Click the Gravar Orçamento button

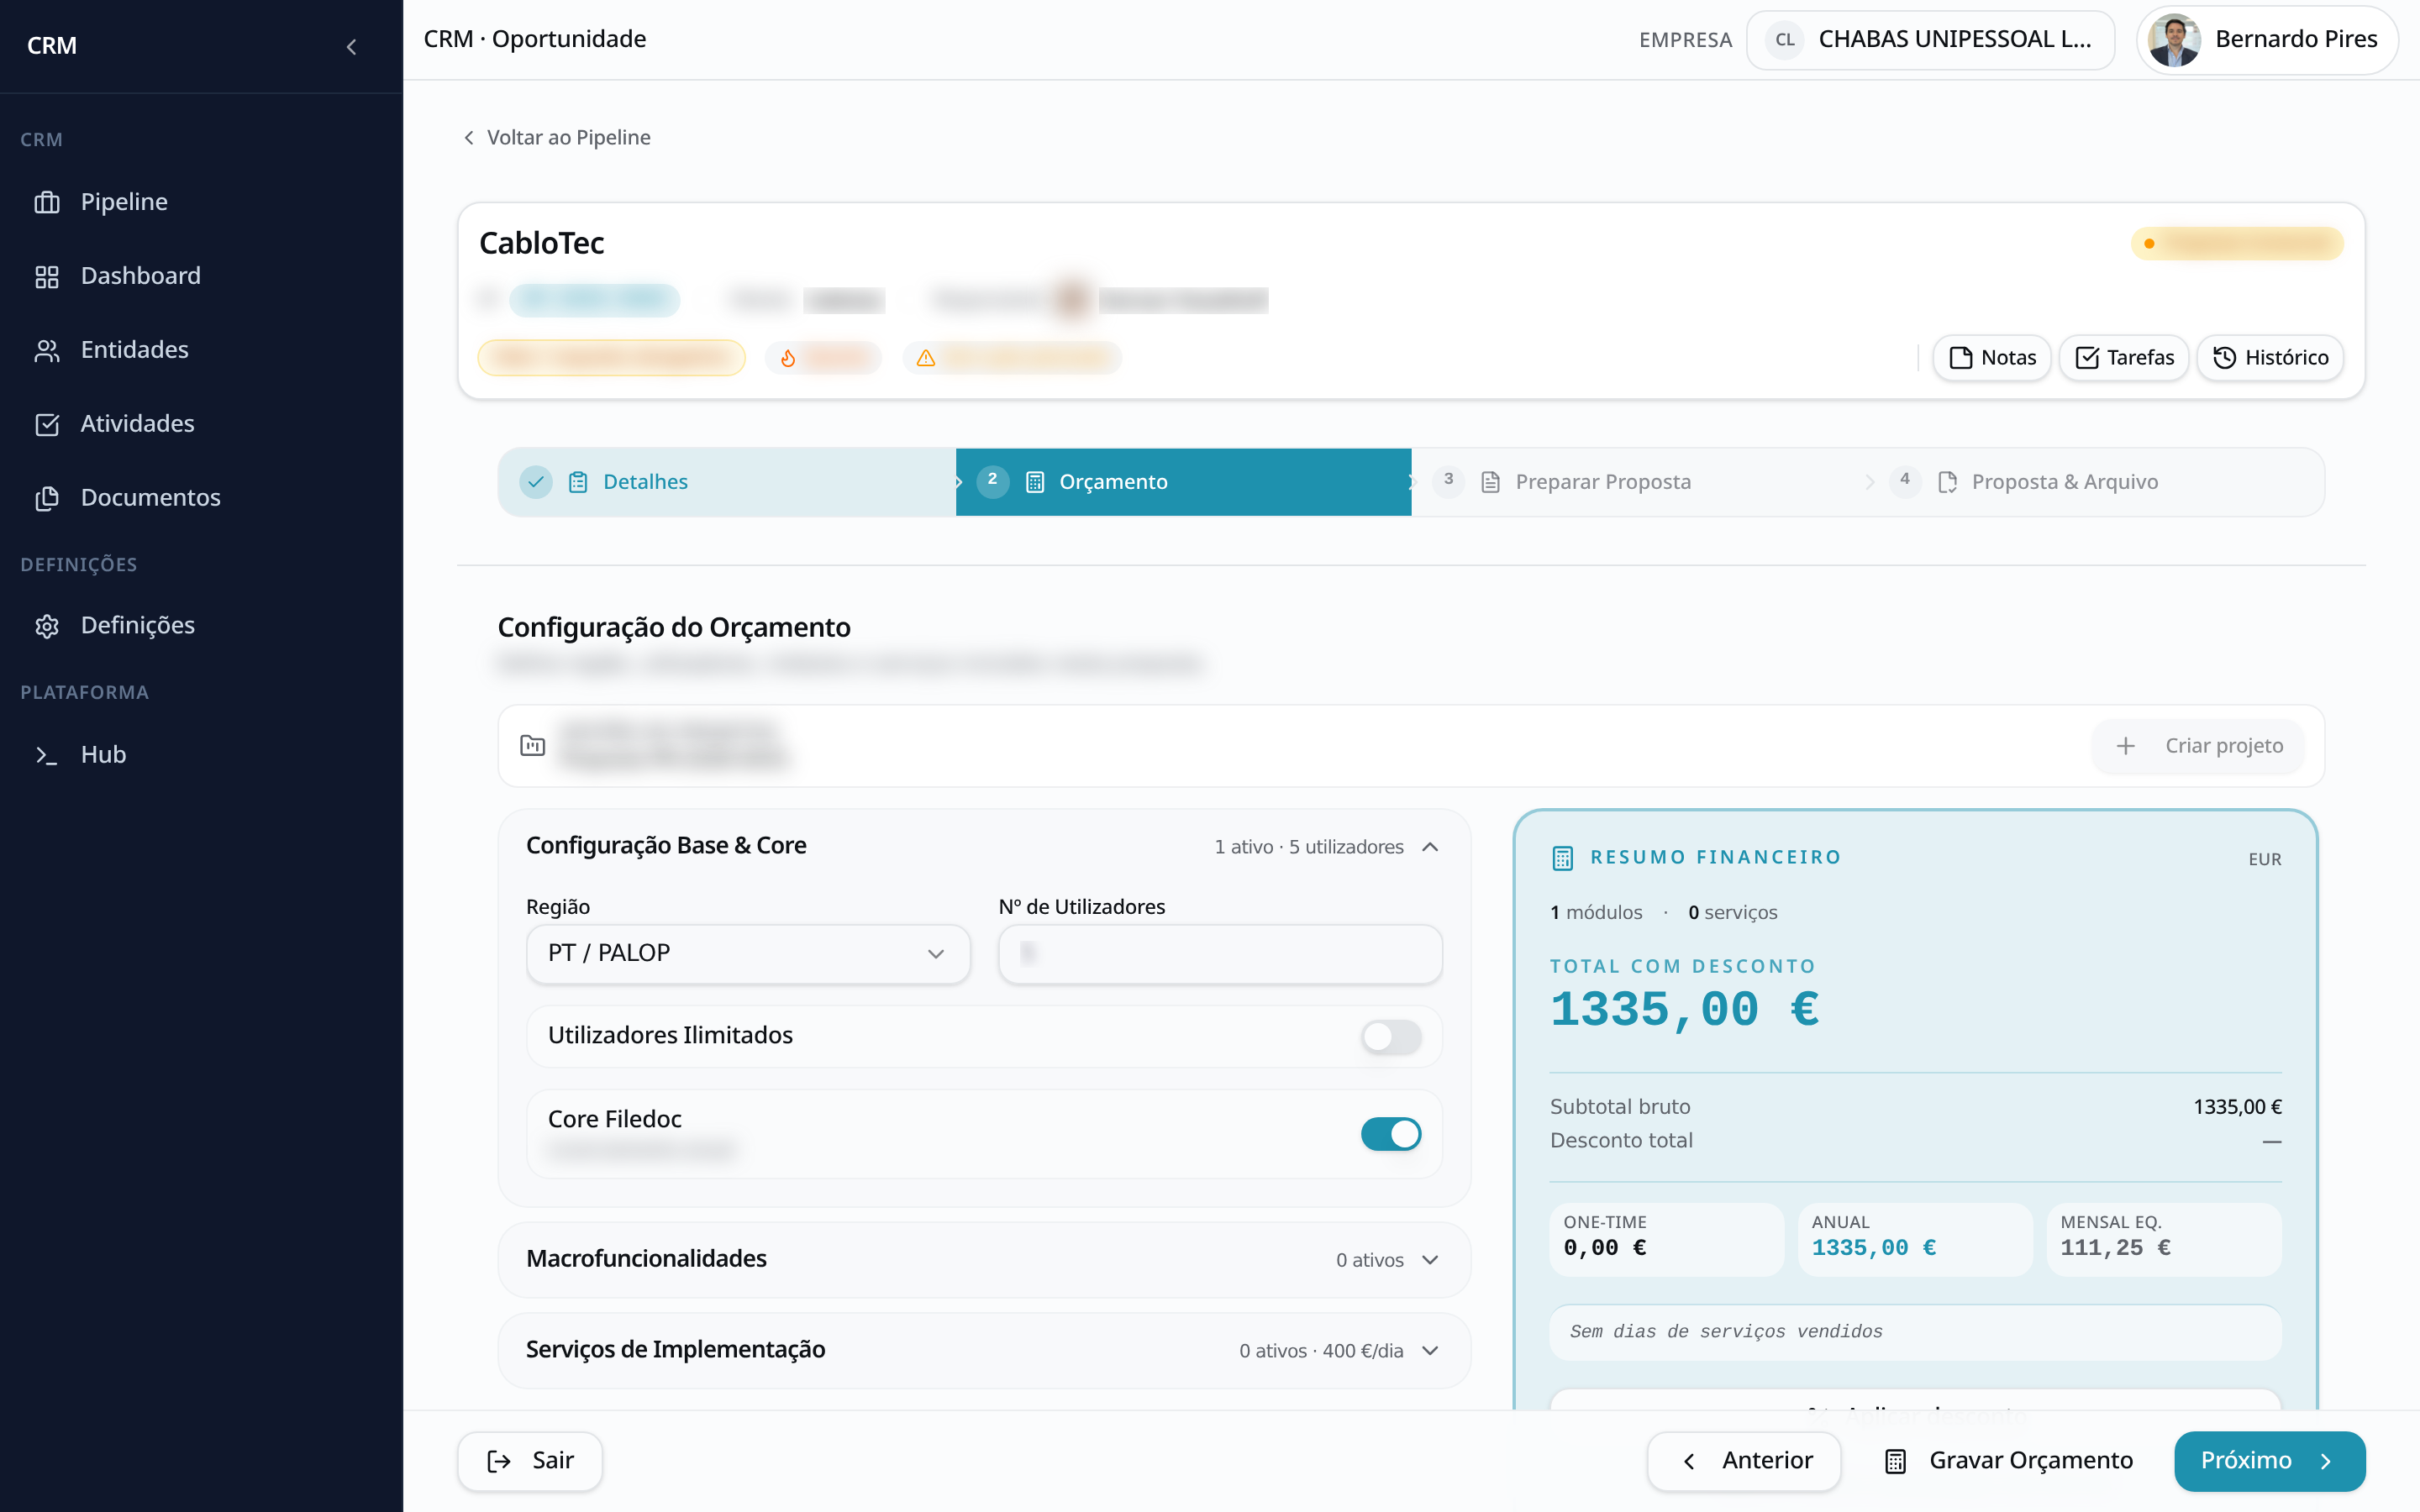click(2008, 1461)
